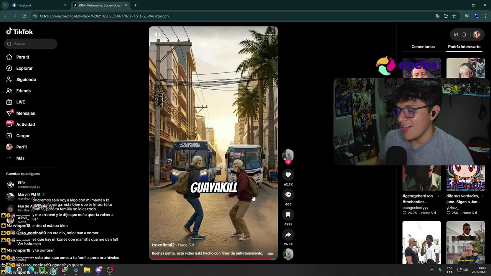Open browser media controls

coord(467,16)
